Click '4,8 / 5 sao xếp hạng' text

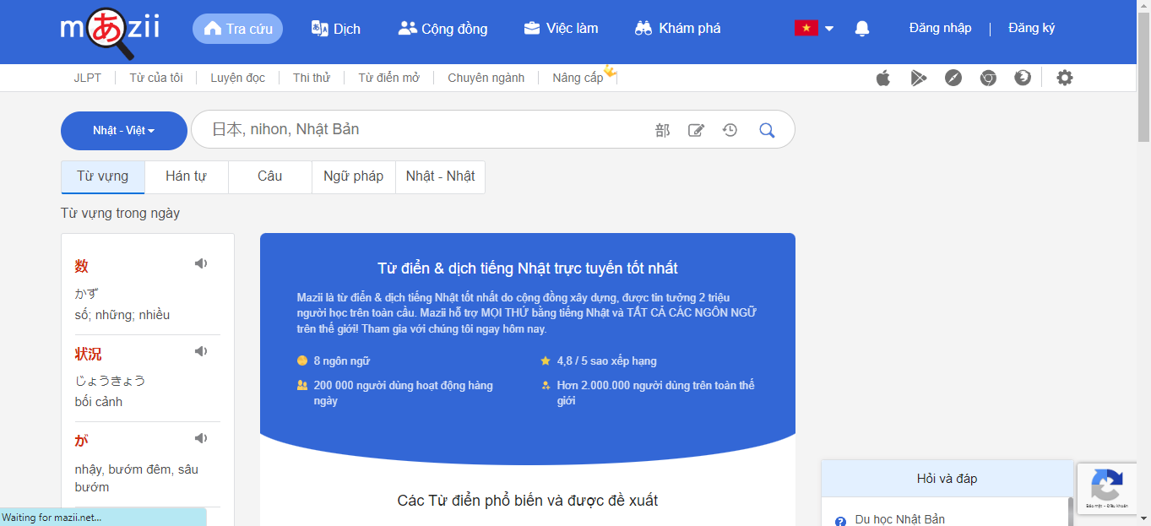point(606,361)
